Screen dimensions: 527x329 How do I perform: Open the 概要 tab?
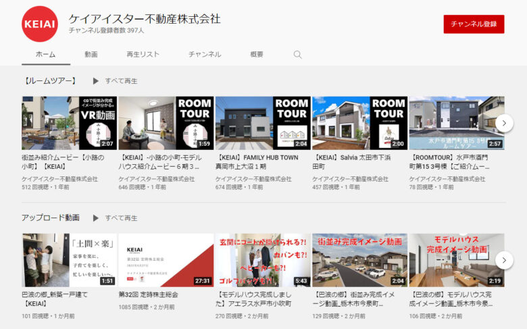coord(257,55)
